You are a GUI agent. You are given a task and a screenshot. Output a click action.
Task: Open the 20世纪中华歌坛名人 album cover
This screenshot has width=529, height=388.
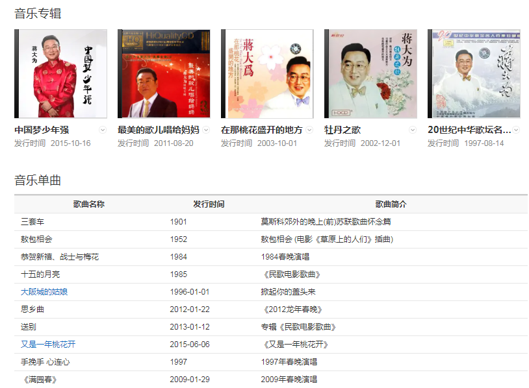[474, 73]
